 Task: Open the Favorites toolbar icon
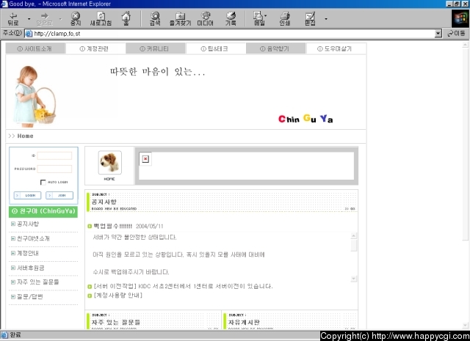(180, 19)
